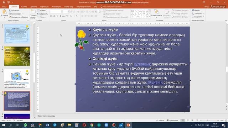
Task: Select triangle shape in shapes gallery
Action: tap(133, 14)
